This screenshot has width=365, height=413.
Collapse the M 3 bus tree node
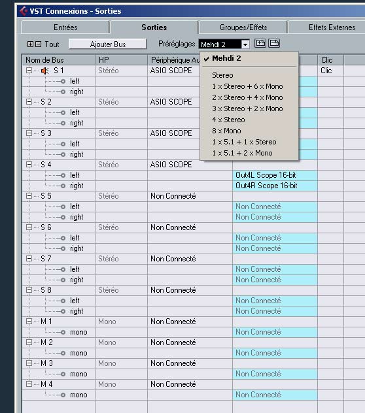[x=29, y=363]
